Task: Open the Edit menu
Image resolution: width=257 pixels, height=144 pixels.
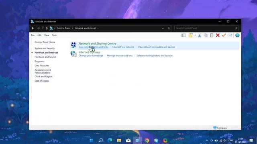Action: [39, 35]
